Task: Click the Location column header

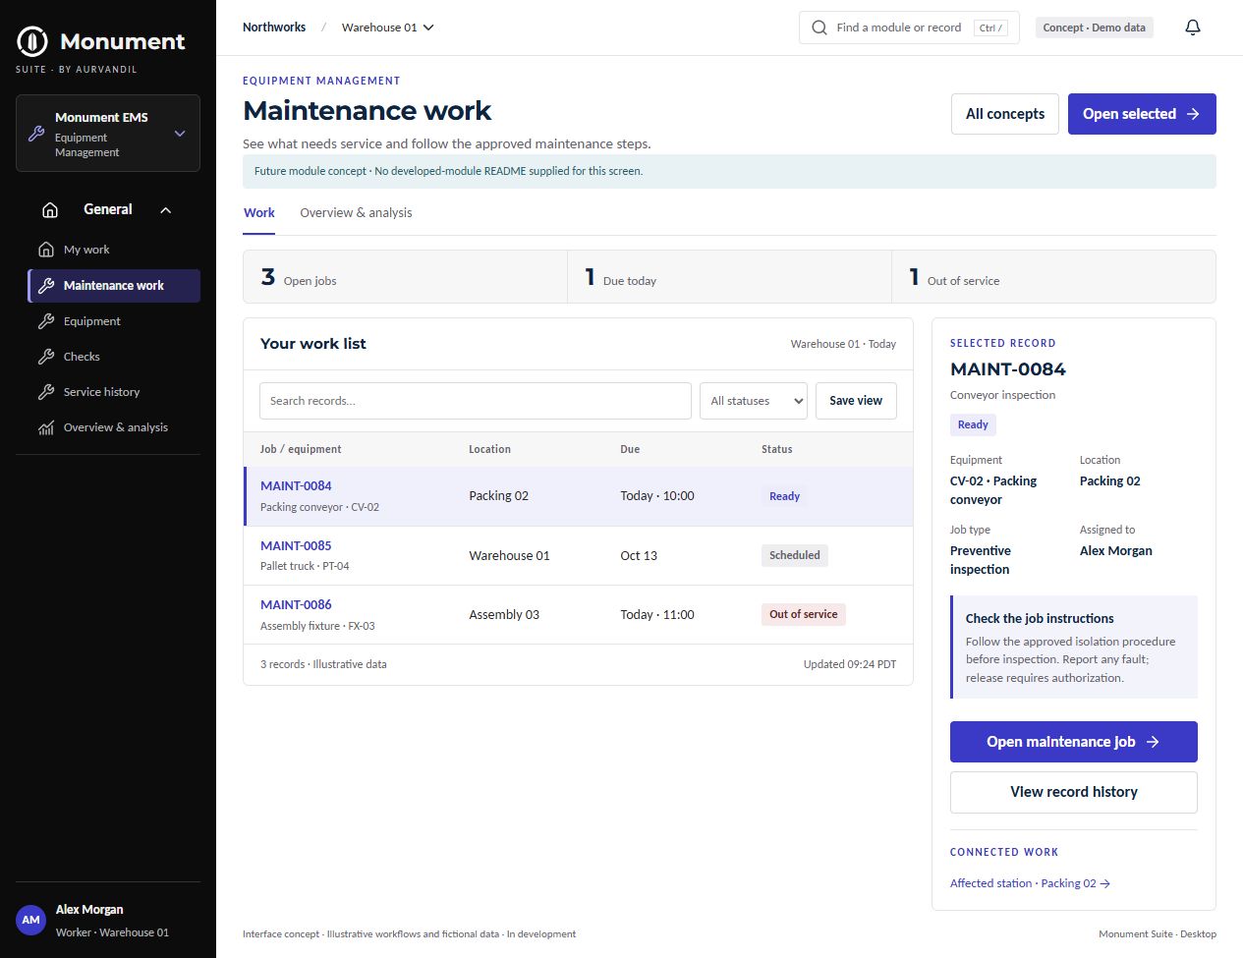Action: click(x=489, y=449)
